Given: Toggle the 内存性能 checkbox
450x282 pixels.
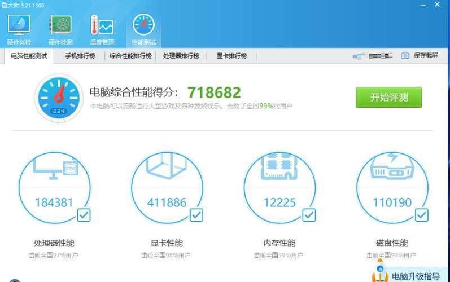Looking at the screenshot, I should tap(309, 215).
